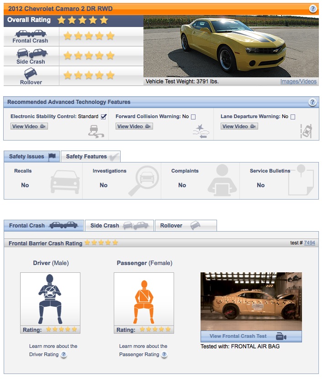Click the Electronic Stability Control skidding car icon
This screenshot has width=323, height=379.
[96, 131]
